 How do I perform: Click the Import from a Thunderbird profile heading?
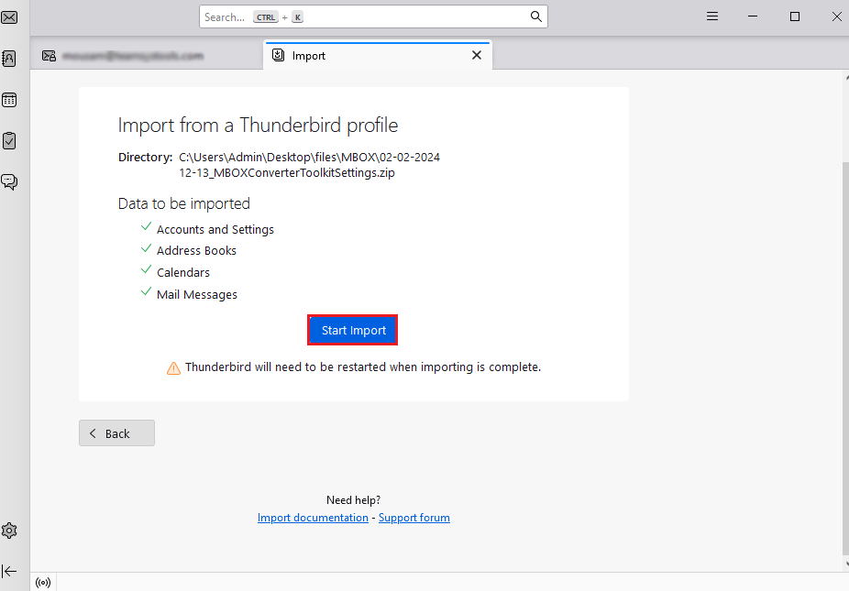(258, 125)
